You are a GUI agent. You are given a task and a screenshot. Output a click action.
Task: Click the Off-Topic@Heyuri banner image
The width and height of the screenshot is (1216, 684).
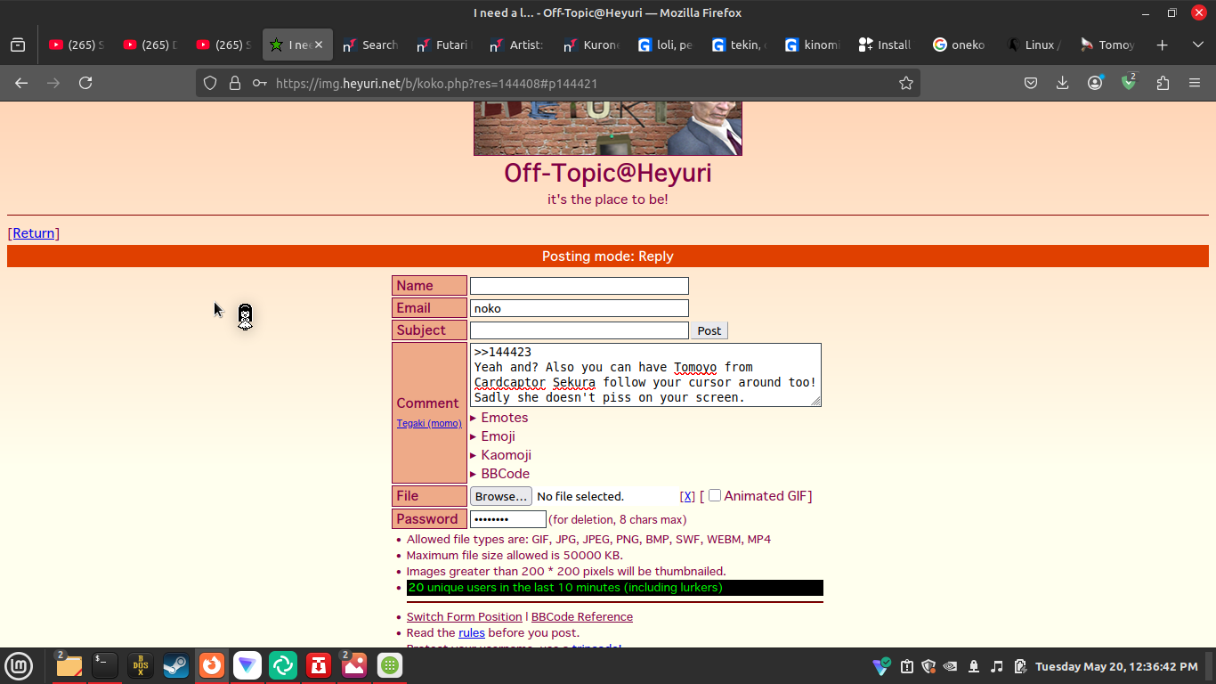click(608, 128)
